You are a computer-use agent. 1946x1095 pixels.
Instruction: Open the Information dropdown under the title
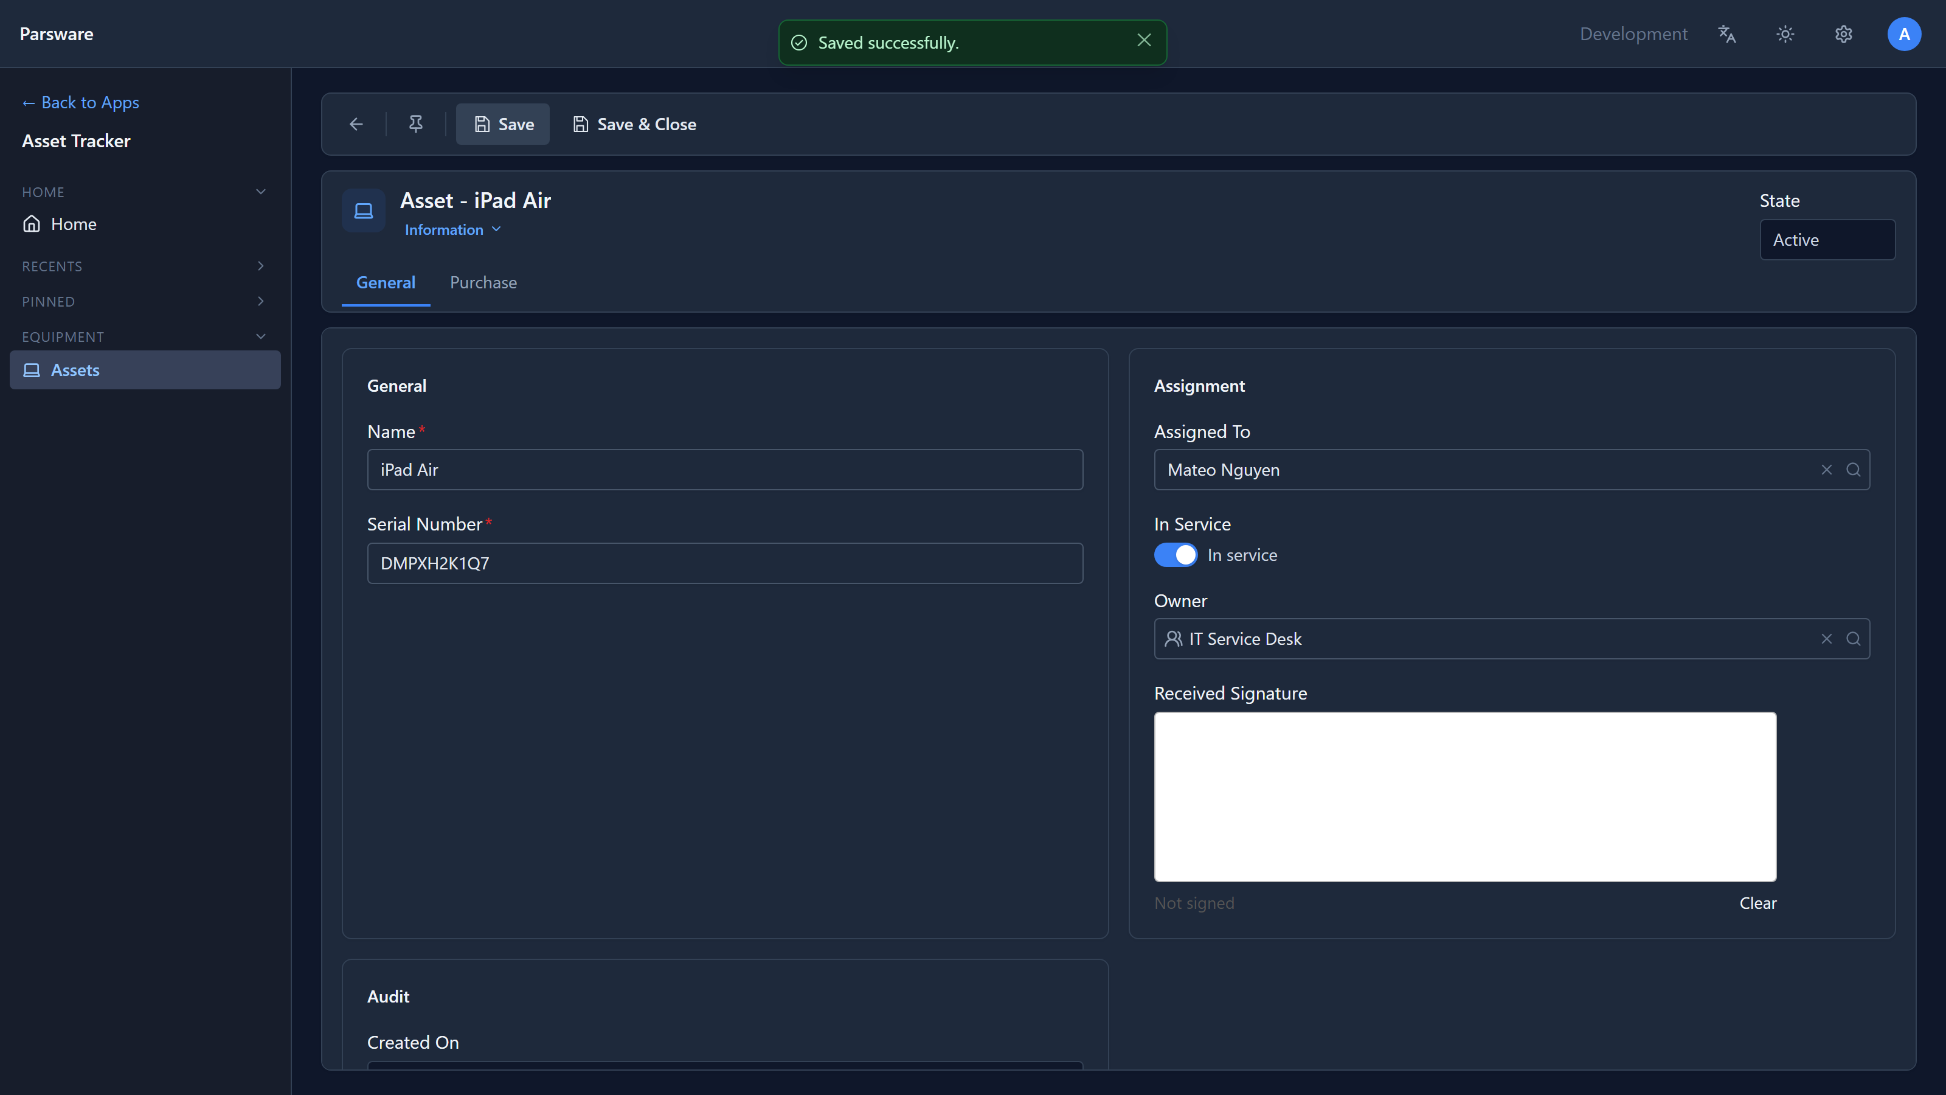point(452,230)
